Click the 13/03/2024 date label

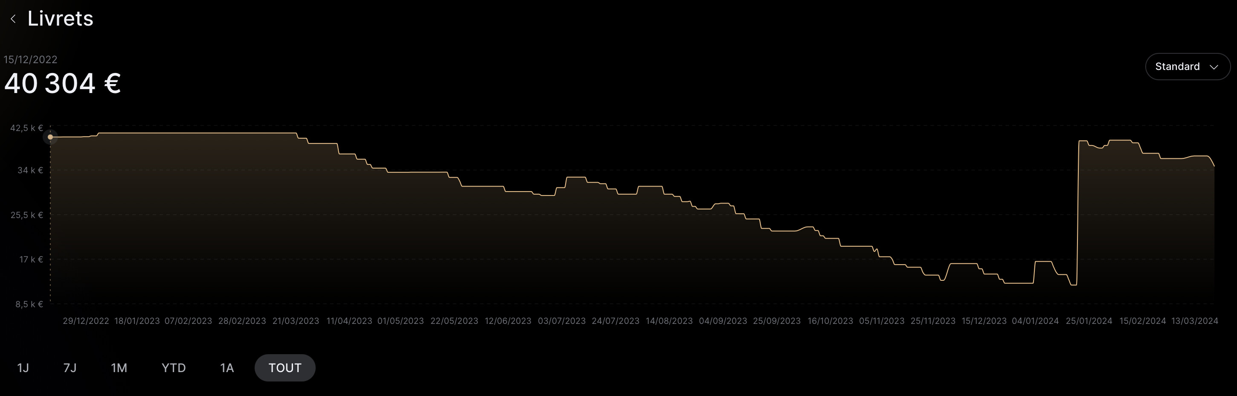tap(1195, 320)
